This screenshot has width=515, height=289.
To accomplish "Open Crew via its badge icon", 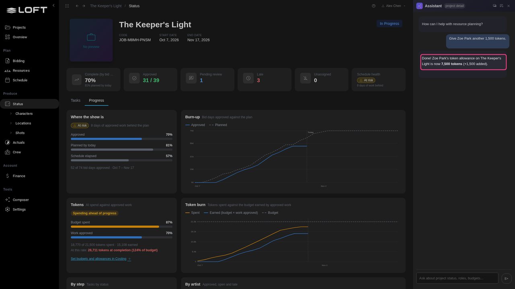I will 8,152.
